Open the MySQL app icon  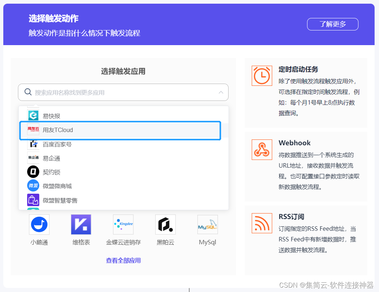(208, 225)
